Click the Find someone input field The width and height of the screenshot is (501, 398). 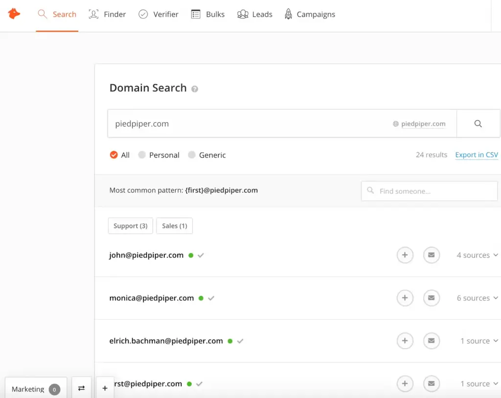point(429,191)
